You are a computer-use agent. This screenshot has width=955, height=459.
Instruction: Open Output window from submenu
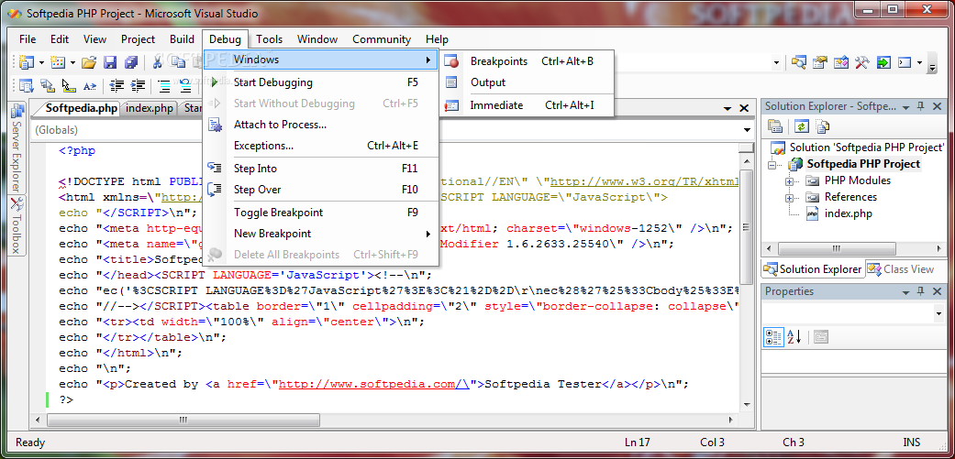click(527, 82)
